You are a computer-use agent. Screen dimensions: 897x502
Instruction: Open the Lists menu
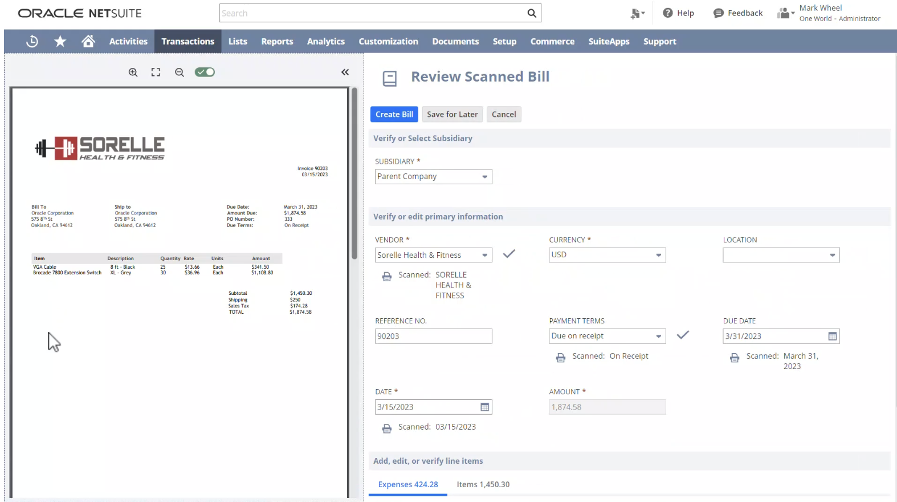click(x=238, y=41)
